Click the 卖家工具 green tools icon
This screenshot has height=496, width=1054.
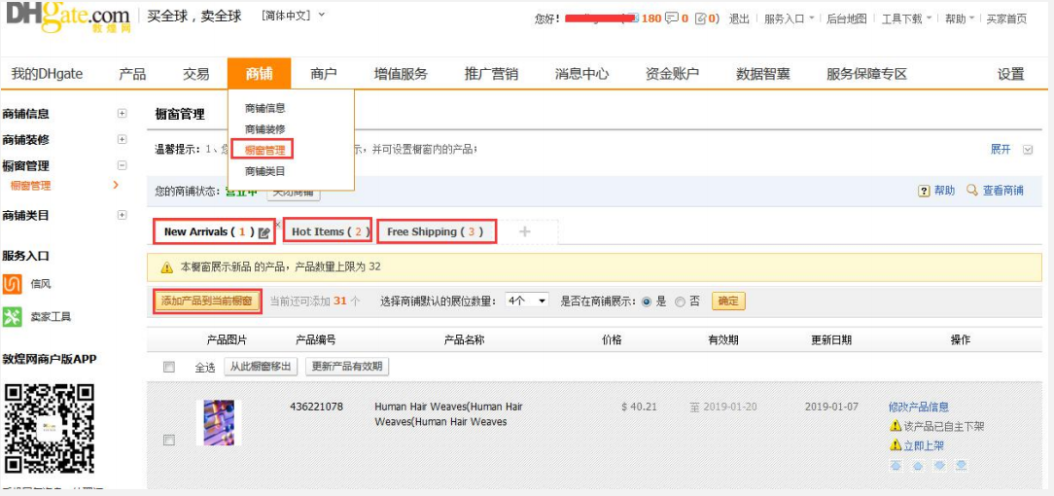12,316
